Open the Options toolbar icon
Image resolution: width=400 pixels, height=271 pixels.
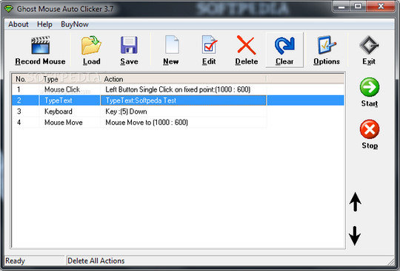327,45
